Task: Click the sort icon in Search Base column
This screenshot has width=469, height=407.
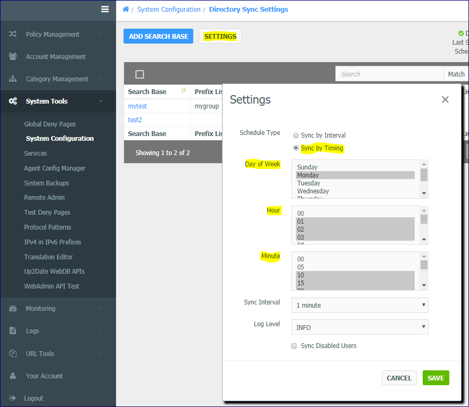Action: [x=184, y=90]
